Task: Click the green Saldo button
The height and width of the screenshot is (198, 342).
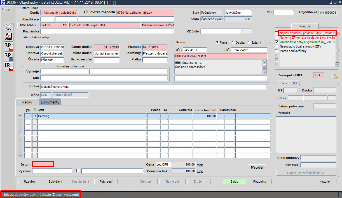Action: (x=234, y=181)
